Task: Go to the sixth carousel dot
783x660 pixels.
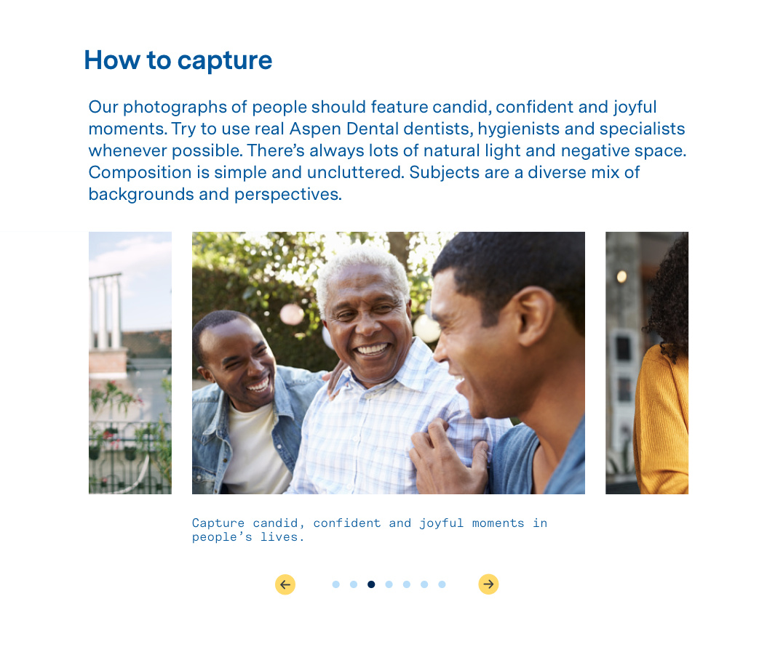Action: click(424, 584)
